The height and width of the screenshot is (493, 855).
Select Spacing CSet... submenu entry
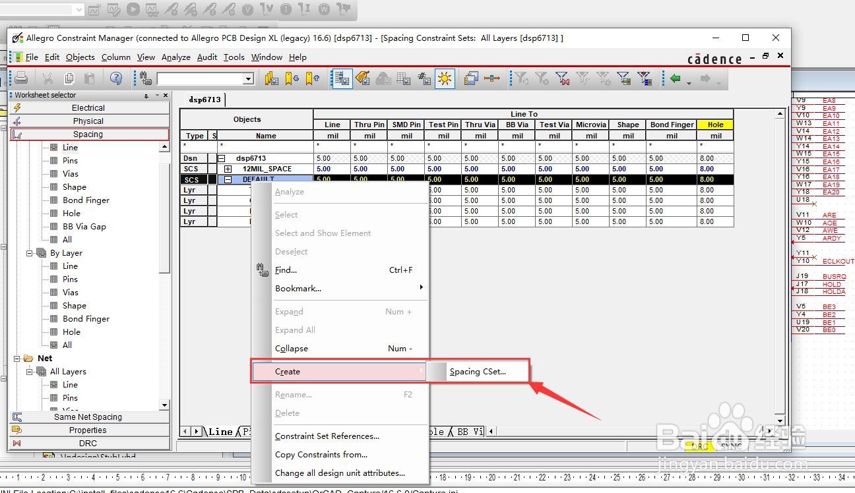click(478, 372)
